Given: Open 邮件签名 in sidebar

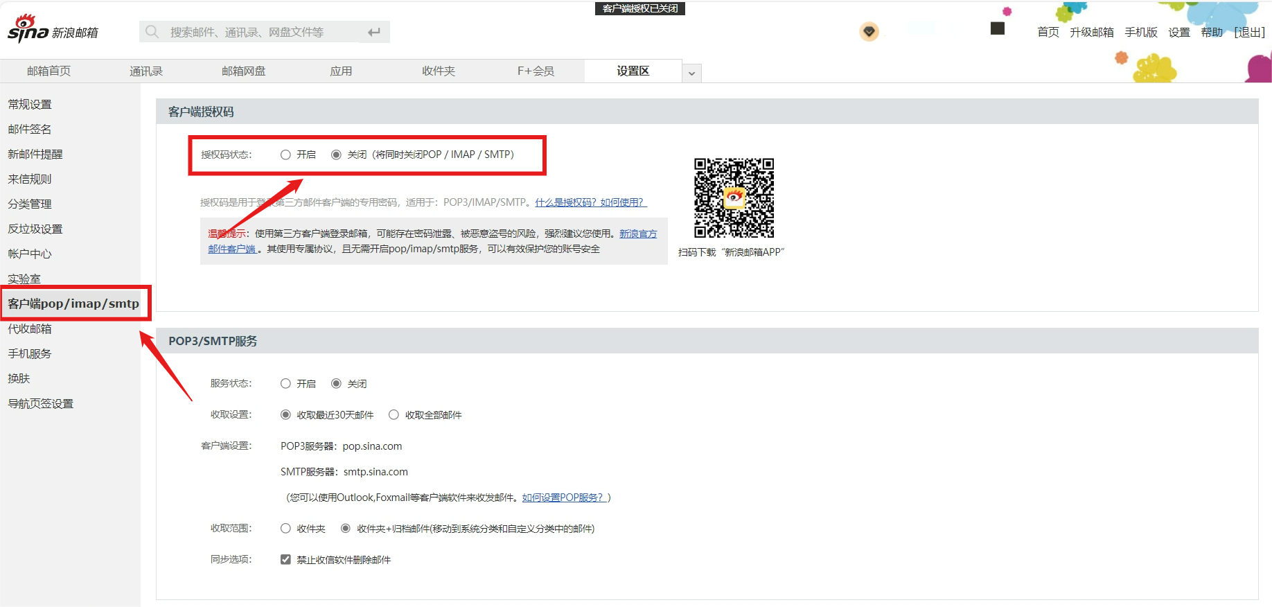Looking at the screenshot, I should [x=30, y=129].
